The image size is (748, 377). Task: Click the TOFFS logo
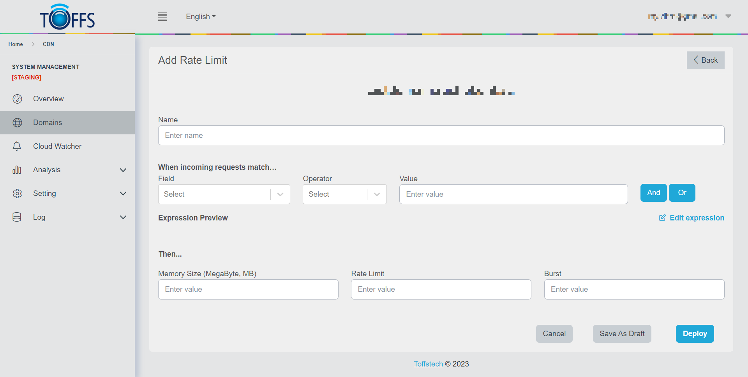(x=67, y=18)
